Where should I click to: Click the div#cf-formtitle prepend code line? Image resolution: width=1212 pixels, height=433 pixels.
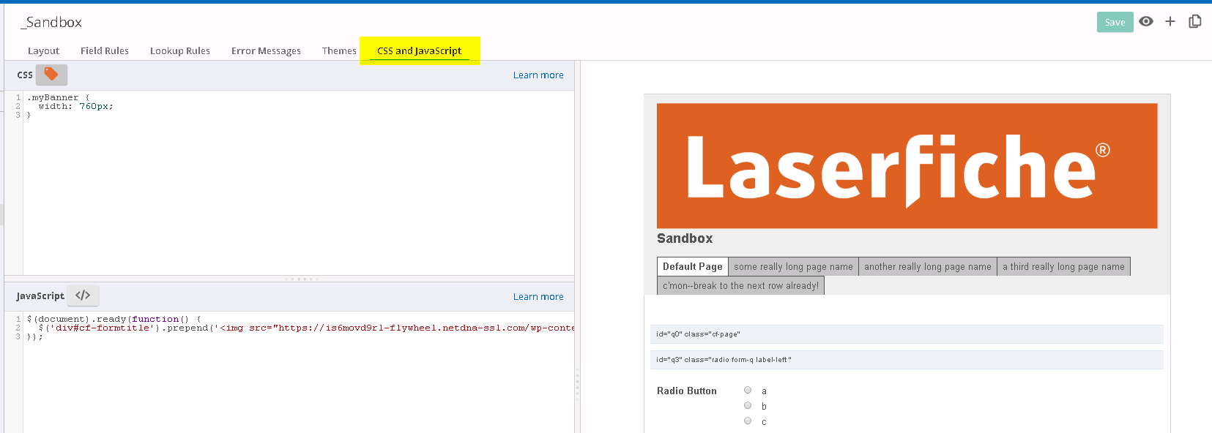click(306, 328)
